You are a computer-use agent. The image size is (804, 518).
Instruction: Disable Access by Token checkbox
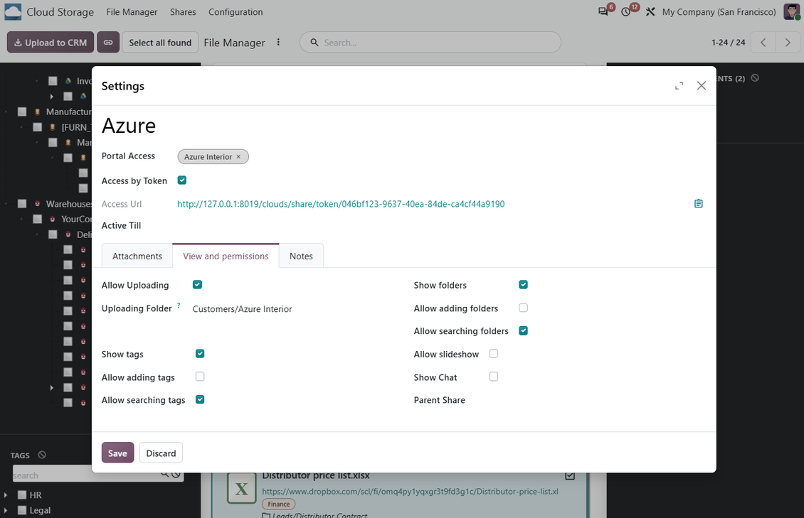click(x=182, y=180)
